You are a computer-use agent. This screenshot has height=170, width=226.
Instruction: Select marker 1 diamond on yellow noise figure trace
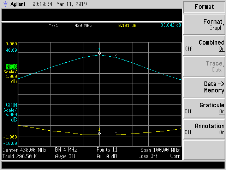99,134
